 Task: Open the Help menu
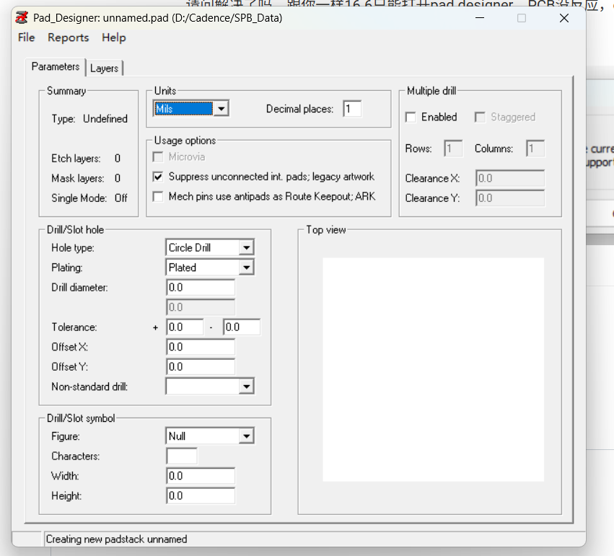coord(113,37)
